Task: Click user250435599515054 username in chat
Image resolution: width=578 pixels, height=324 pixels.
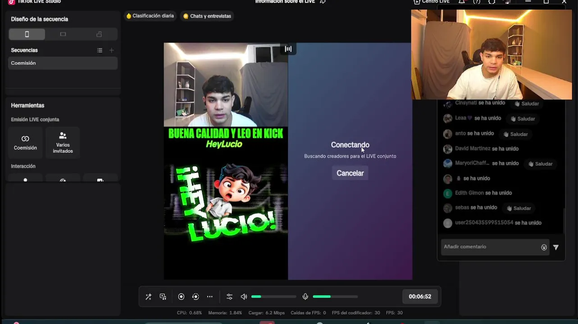Action: point(484,223)
